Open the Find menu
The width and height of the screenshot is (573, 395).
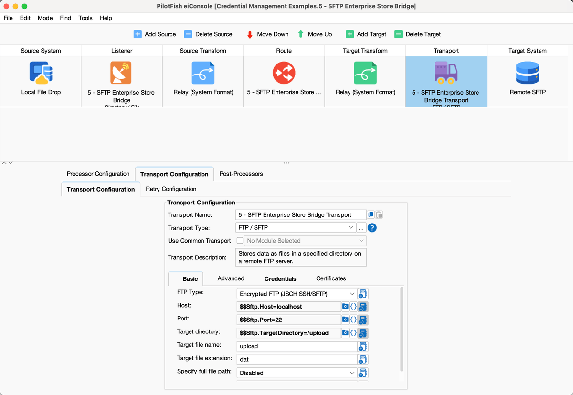pos(65,18)
